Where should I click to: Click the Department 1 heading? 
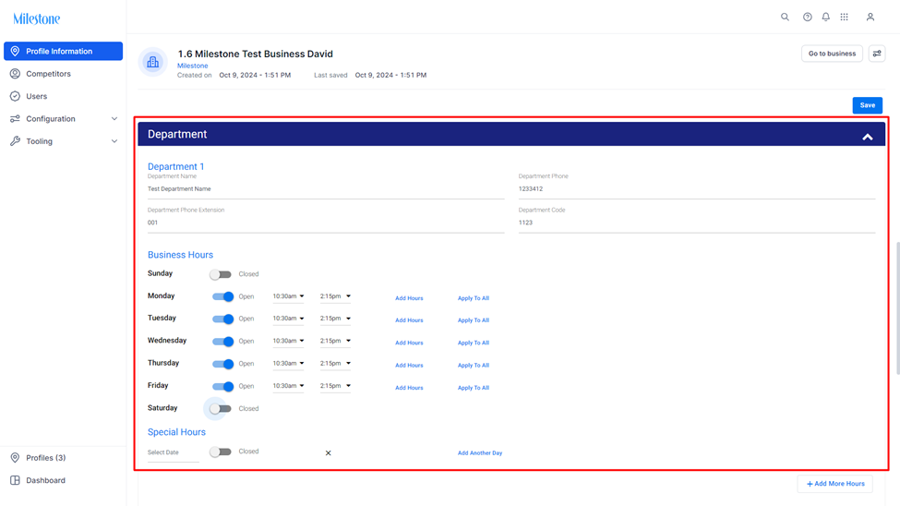pyautogui.click(x=175, y=166)
